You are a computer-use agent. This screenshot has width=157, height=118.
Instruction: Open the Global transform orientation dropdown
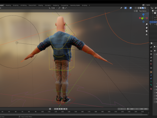click(53, 8)
